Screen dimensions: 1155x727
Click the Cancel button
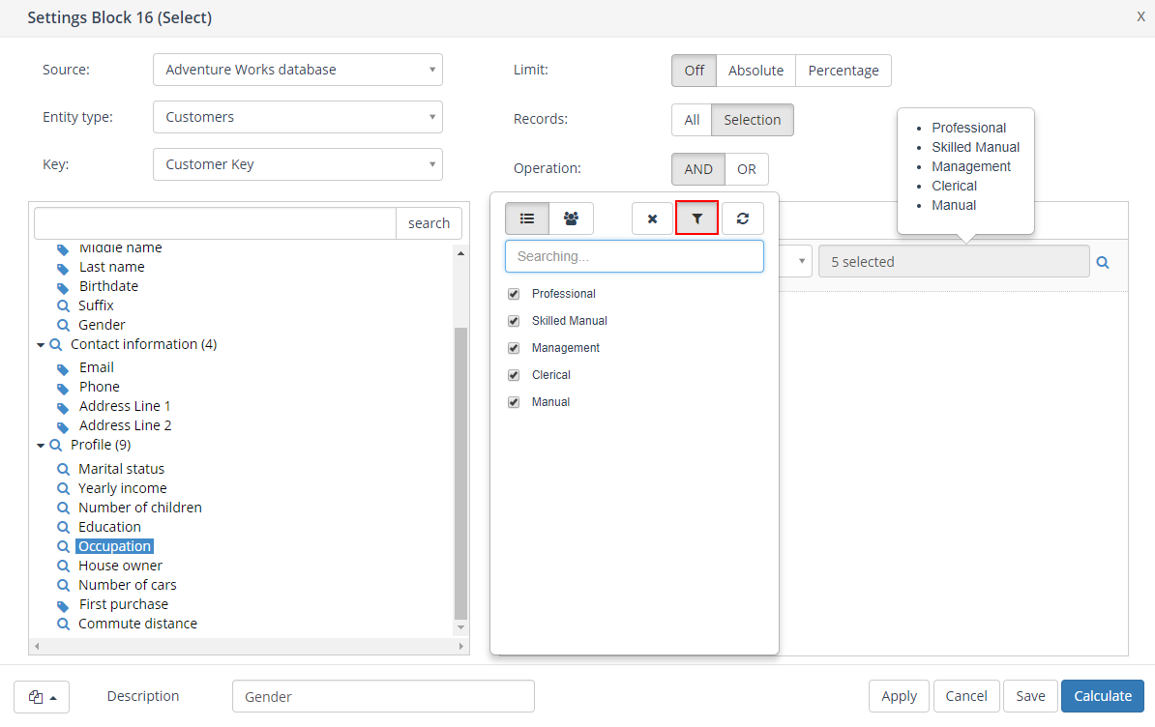(965, 696)
